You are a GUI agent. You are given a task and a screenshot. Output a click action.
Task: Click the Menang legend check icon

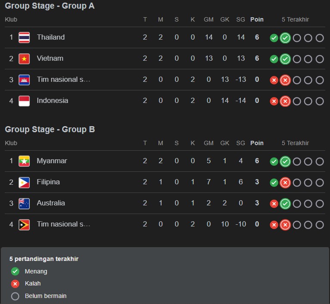[x=15, y=272]
